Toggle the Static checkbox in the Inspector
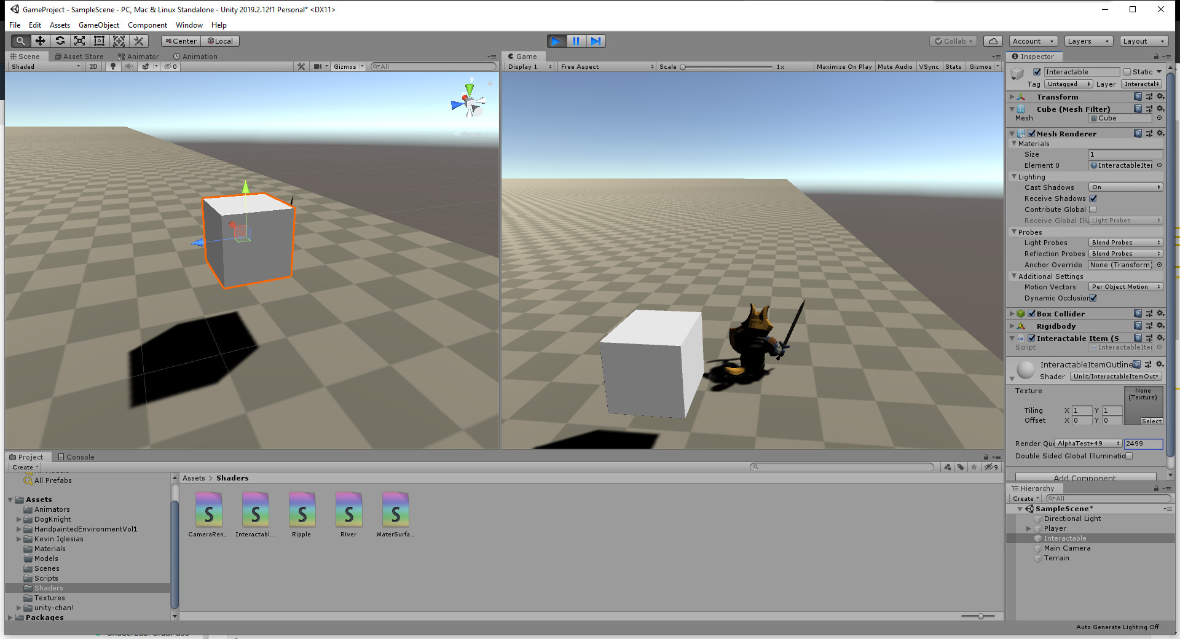 point(1127,71)
